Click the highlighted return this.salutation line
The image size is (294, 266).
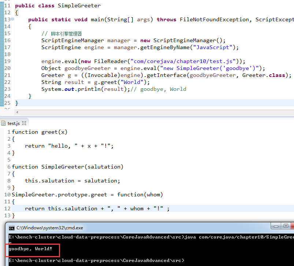(97, 208)
